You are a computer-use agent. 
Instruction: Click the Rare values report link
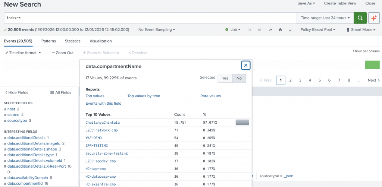[x=210, y=96]
